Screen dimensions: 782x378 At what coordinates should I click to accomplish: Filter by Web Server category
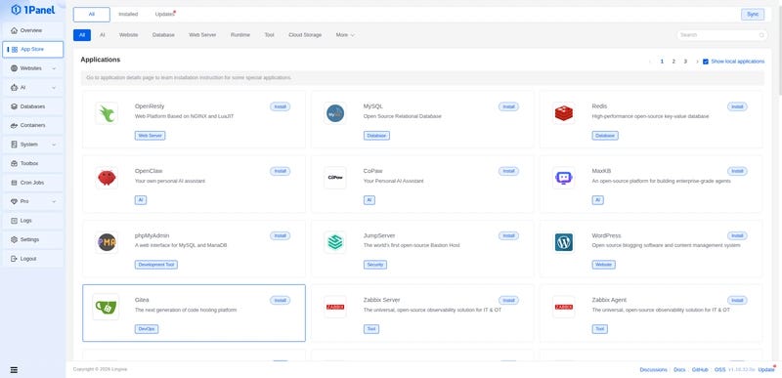[x=202, y=35]
